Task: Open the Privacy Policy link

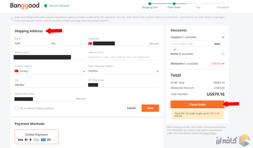Action: [210, 133]
